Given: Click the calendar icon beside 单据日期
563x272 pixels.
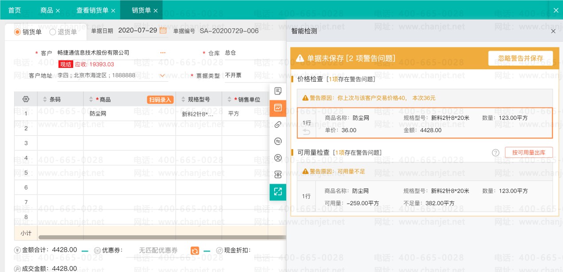Looking at the screenshot, I should [163, 30].
